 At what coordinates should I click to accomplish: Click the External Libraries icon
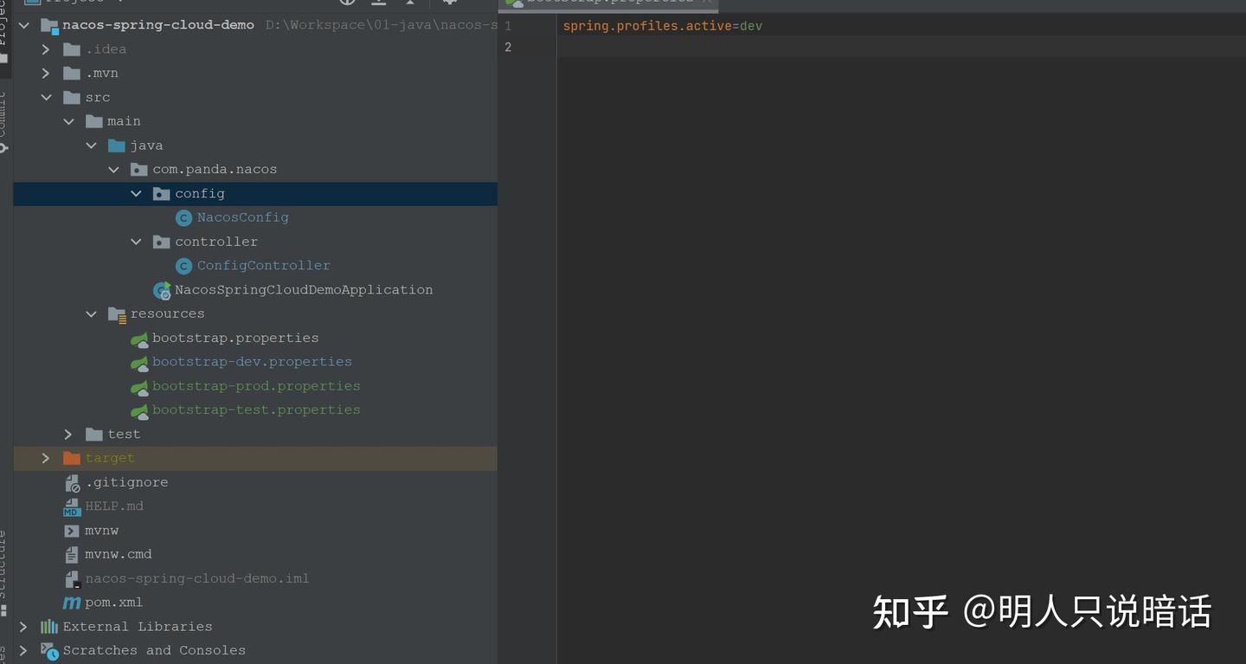pos(49,627)
